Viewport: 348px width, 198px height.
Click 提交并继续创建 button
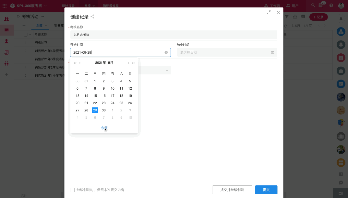pos(232,190)
